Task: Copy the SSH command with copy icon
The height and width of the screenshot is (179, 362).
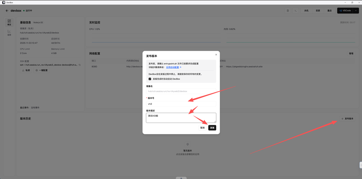Action: click(x=80, y=65)
